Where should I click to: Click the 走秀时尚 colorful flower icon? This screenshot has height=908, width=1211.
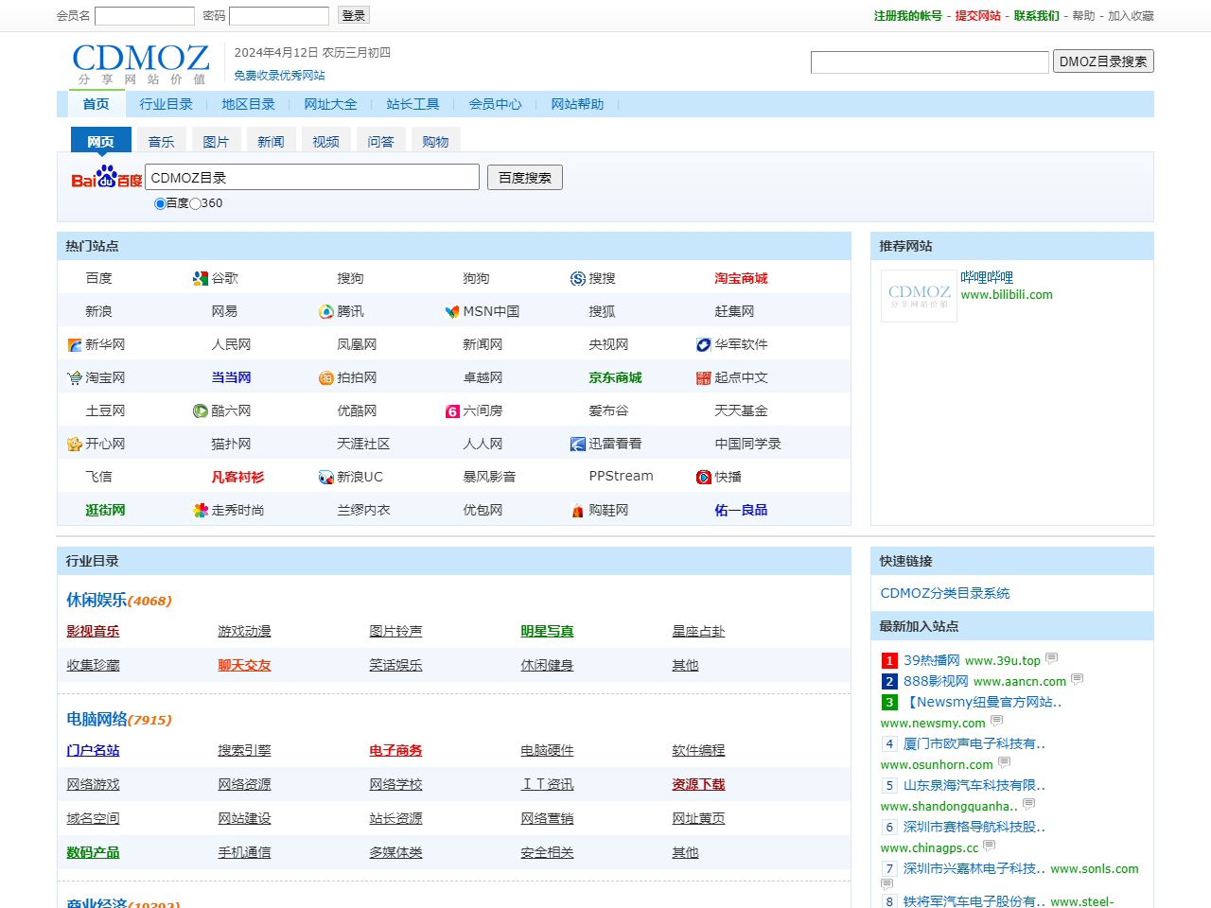(200, 510)
